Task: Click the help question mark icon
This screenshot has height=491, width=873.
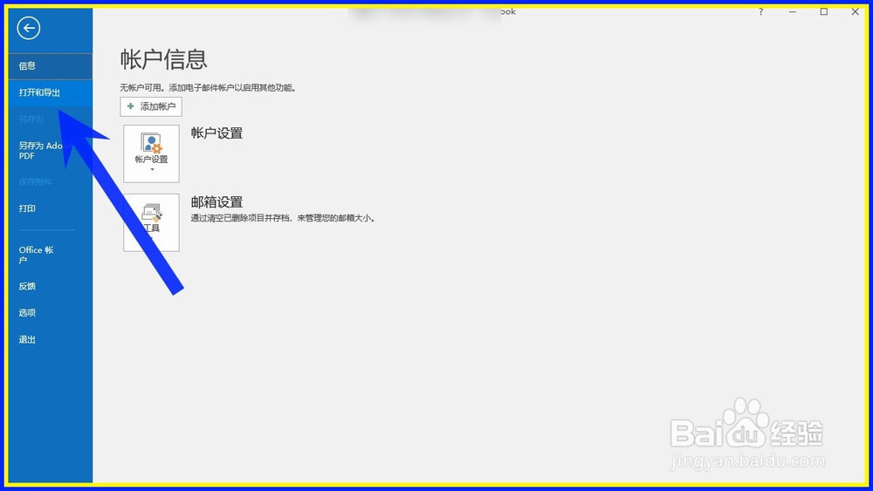Action: click(760, 11)
